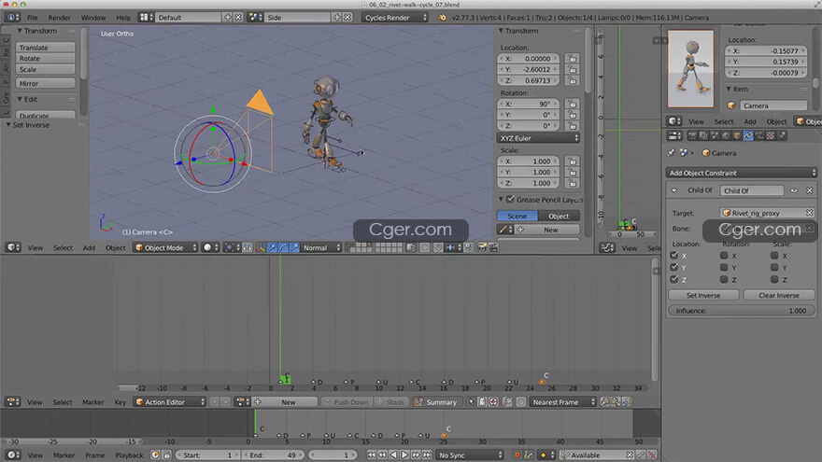
Task: Toggle the Grease Pencil Layers checkbox
Action: pos(510,199)
